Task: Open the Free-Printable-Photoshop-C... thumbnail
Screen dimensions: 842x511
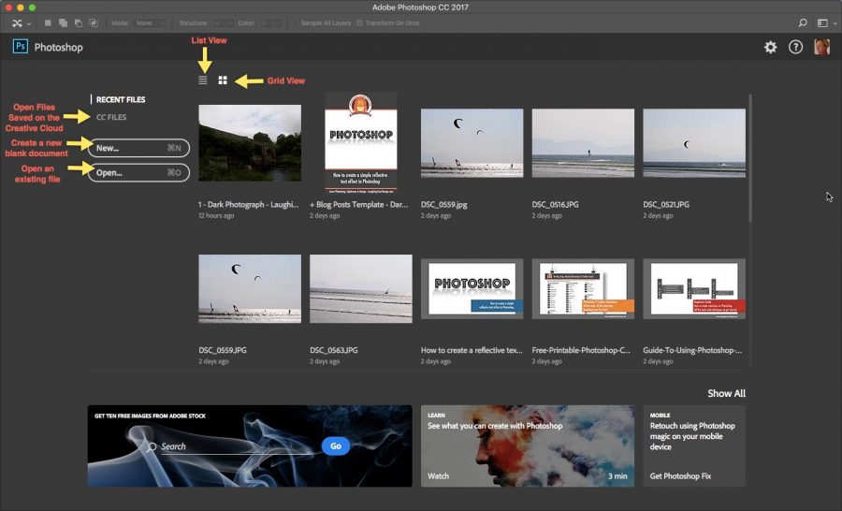Action: [x=583, y=288]
